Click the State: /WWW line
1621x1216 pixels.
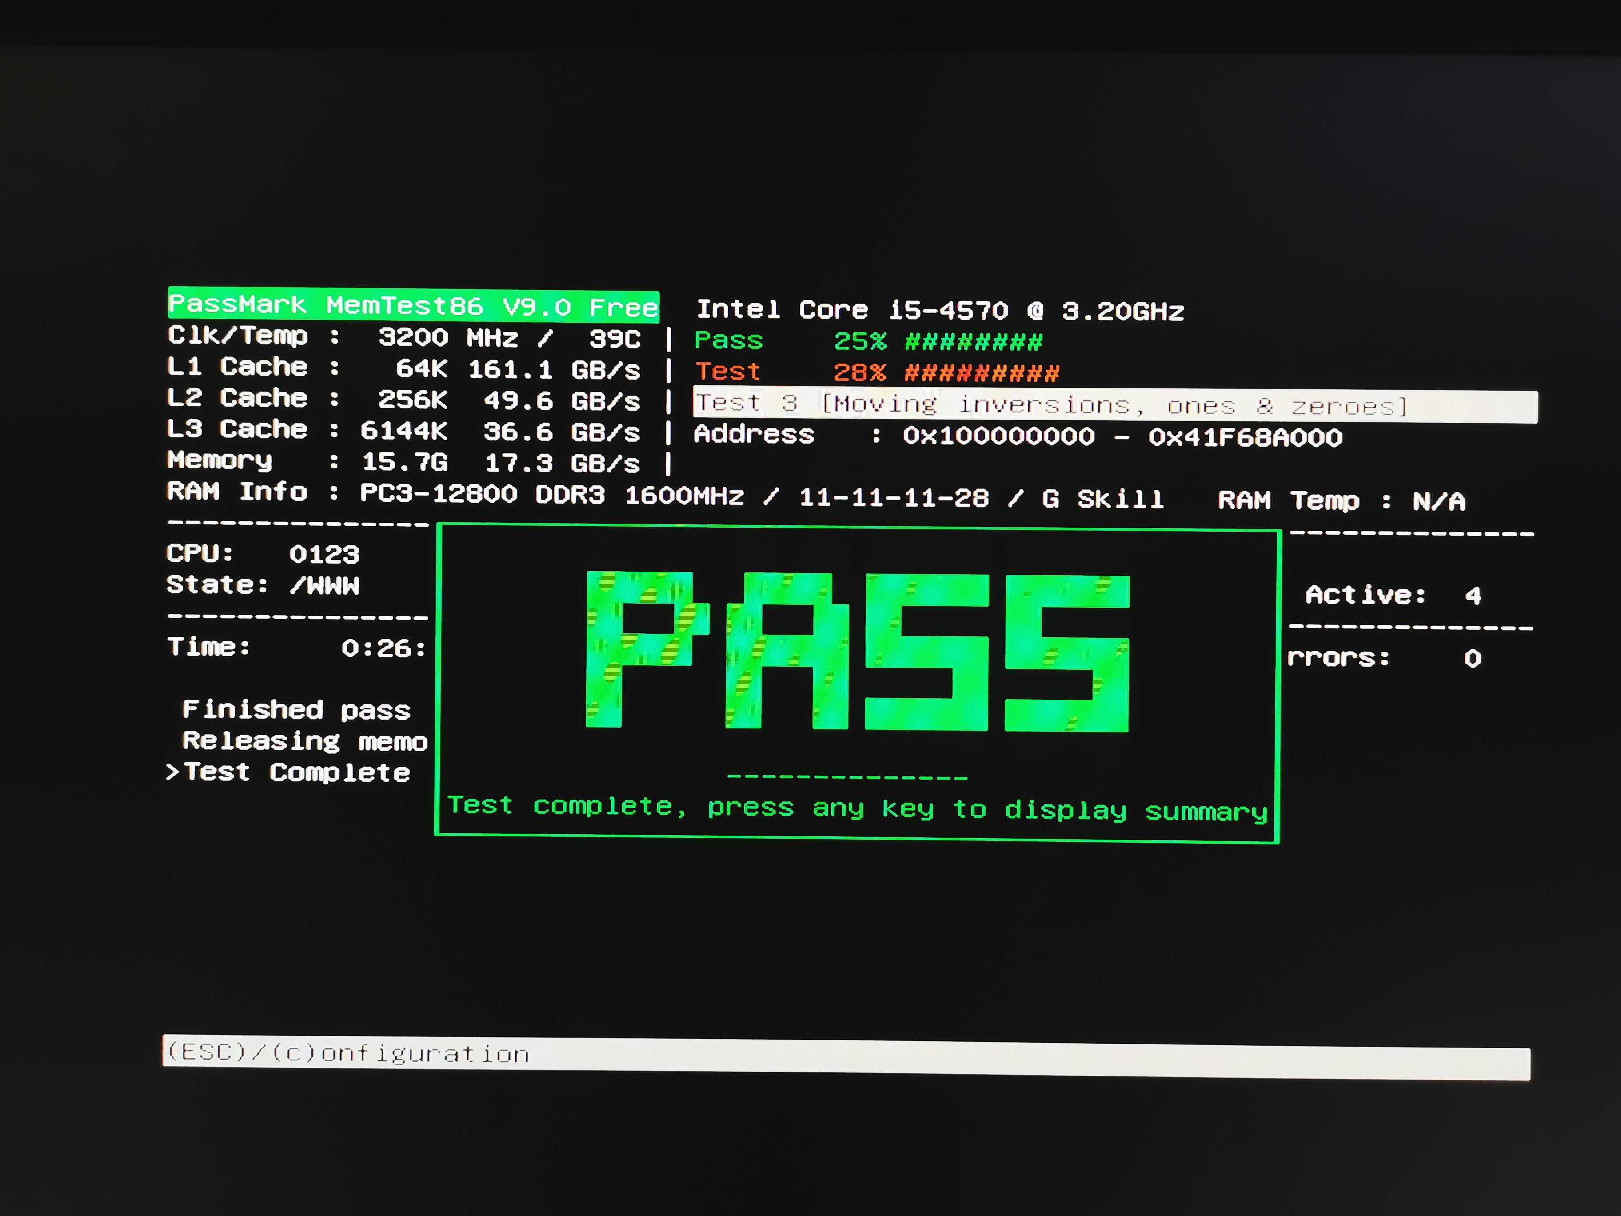pos(263,585)
